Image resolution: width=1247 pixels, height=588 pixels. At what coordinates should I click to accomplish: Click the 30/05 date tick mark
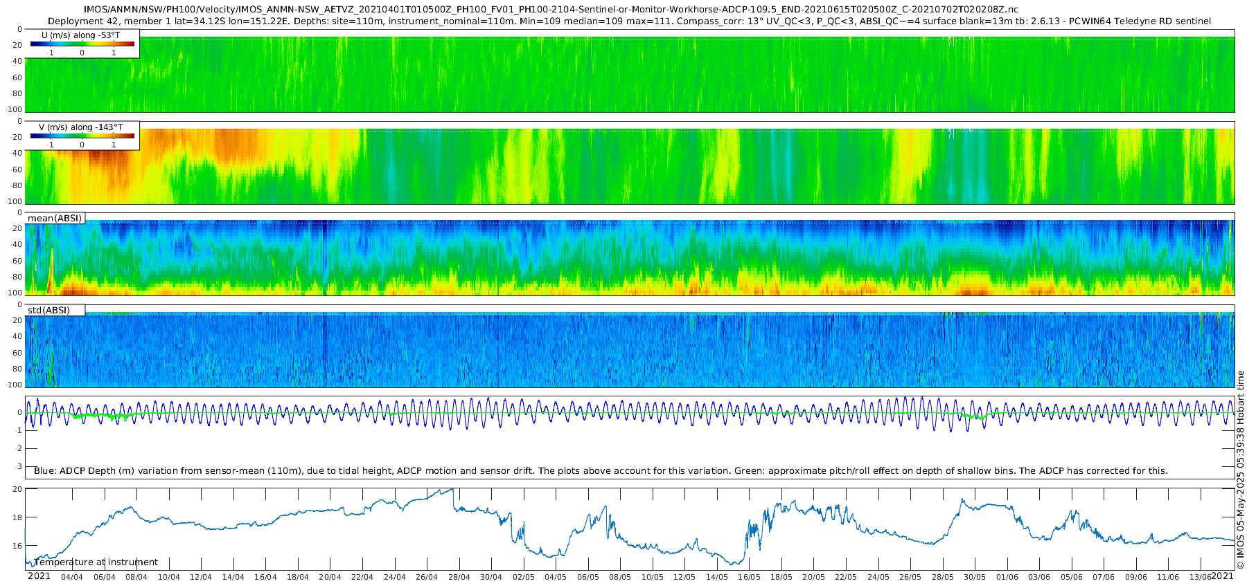pyautogui.click(x=975, y=577)
